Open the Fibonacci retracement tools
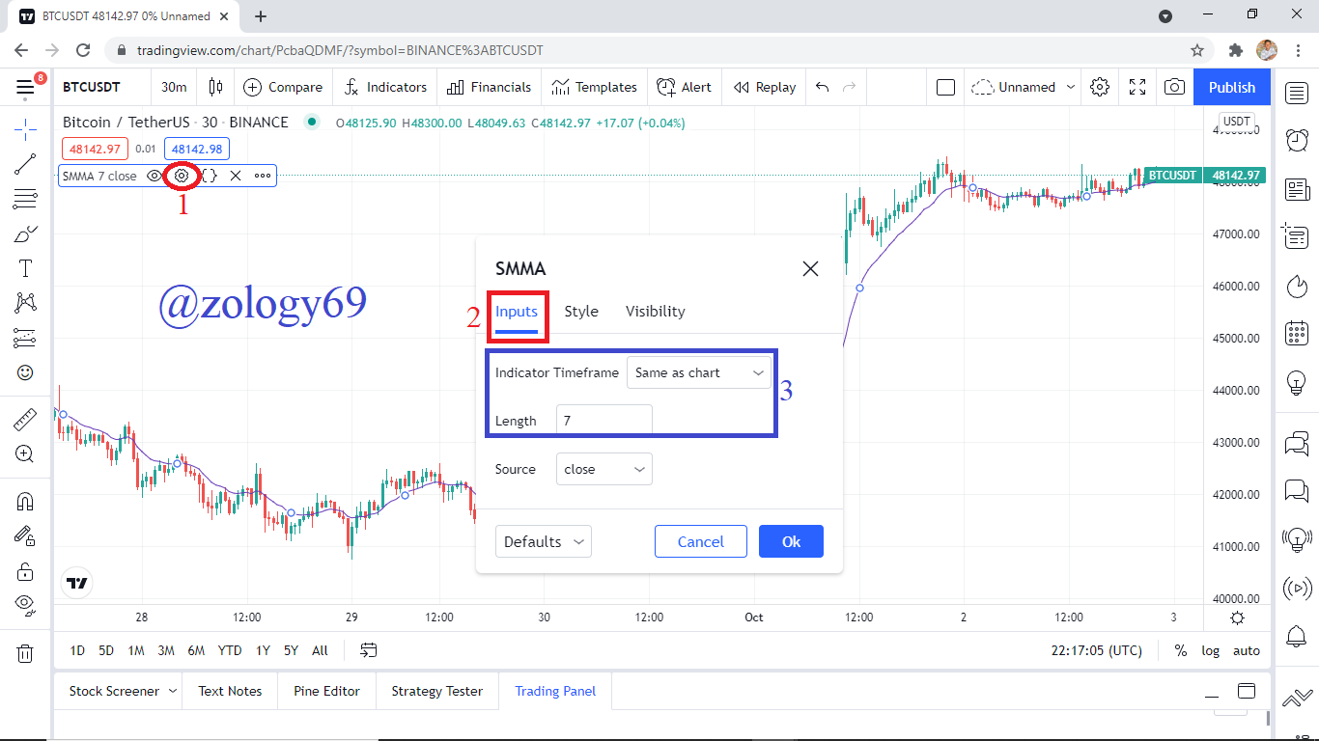The width and height of the screenshot is (1319, 741). pyautogui.click(x=25, y=200)
